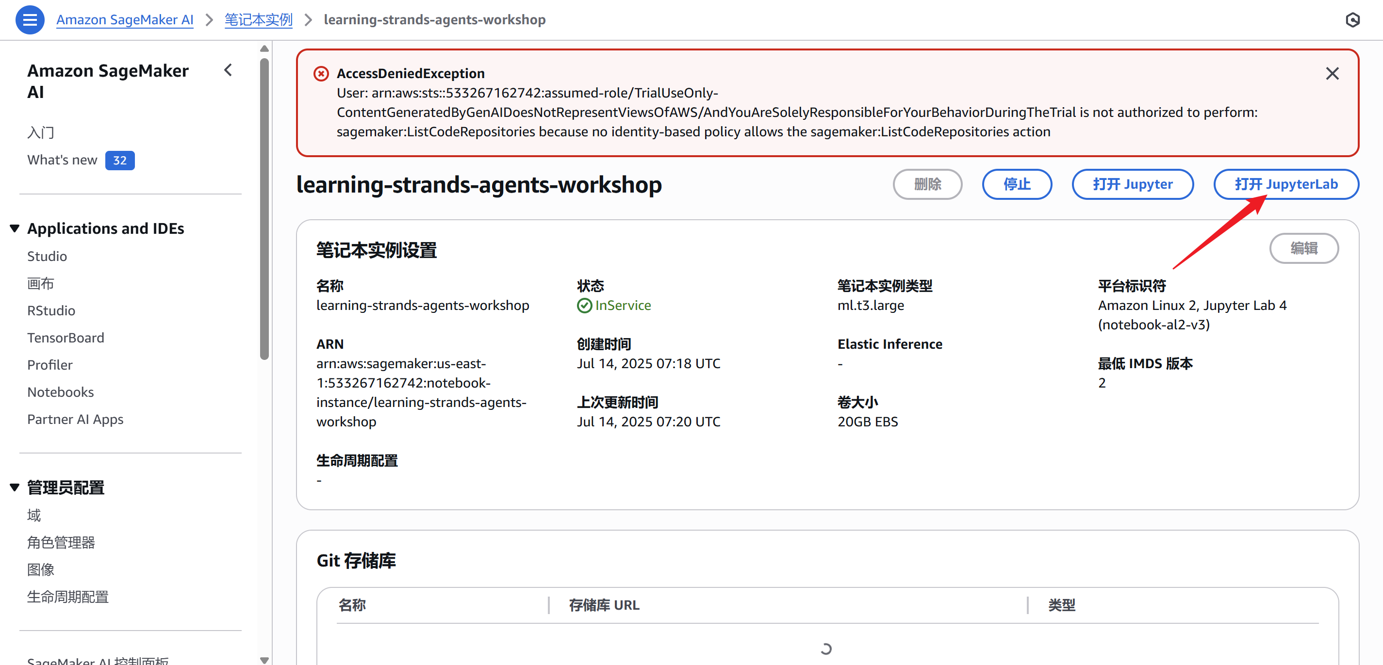The image size is (1383, 665).
Task: Open Profiler in the sidebar
Action: coord(50,365)
